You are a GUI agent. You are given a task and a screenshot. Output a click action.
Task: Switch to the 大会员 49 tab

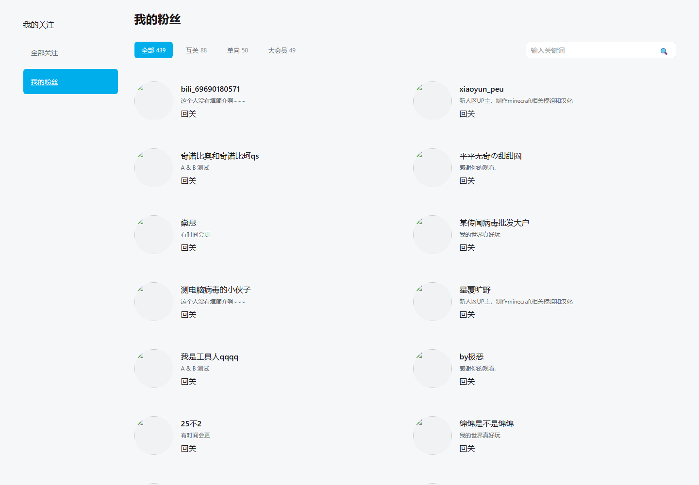pos(282,50)
